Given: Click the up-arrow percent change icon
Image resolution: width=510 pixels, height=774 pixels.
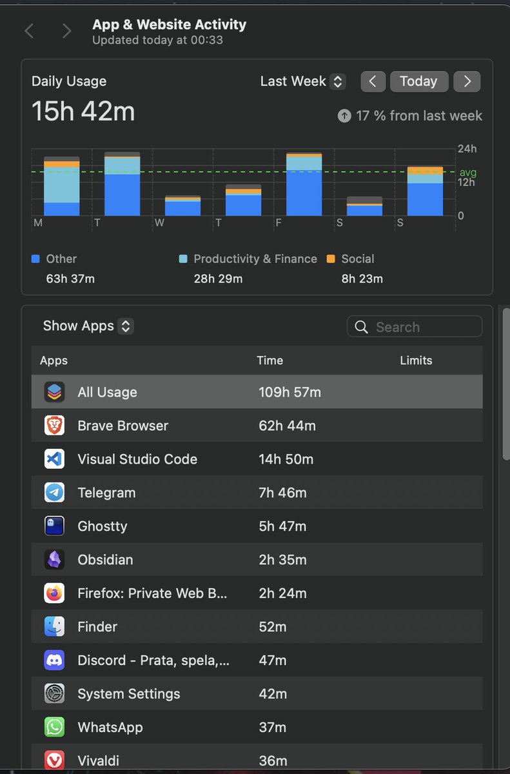Looking at the screenshot, I should coord(344,116).
